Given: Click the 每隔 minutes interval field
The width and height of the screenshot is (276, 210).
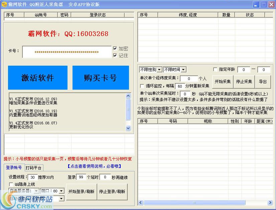Looking at the screenshot, I should pos(180,86).
